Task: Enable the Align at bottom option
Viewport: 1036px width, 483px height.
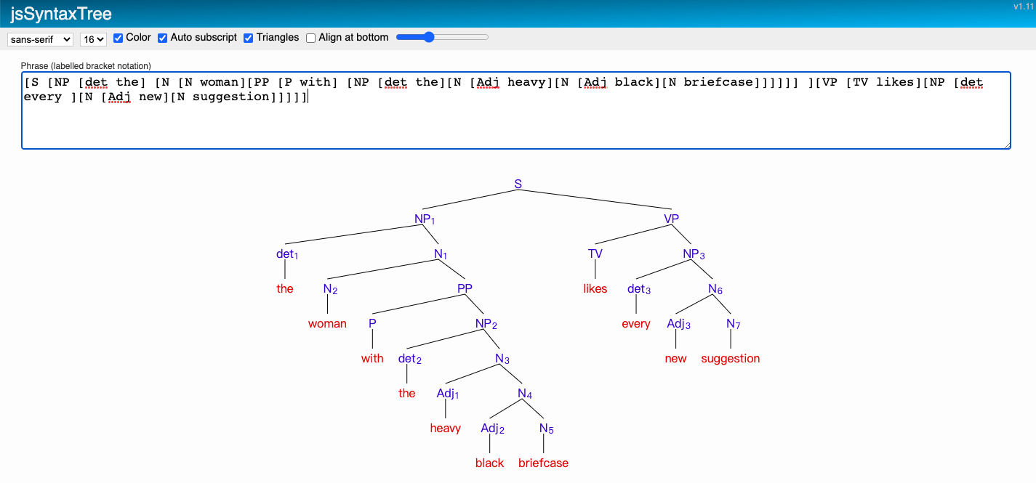Action: (310, 37)
